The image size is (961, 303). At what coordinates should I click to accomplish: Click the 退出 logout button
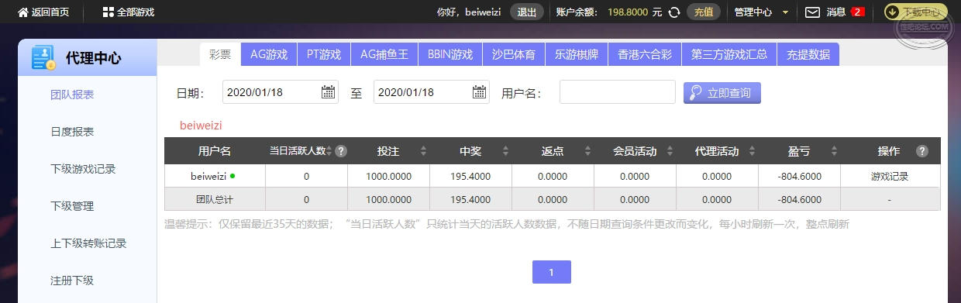[526, 12]
